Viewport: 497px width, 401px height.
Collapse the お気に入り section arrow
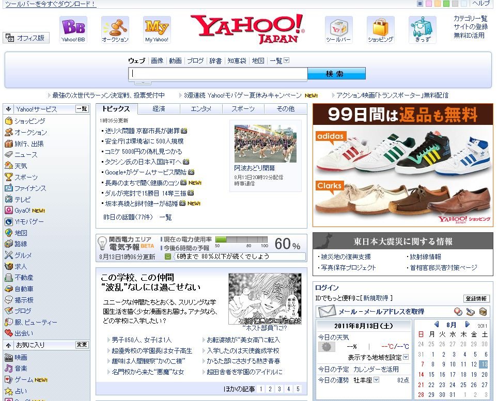coord(8,345)
